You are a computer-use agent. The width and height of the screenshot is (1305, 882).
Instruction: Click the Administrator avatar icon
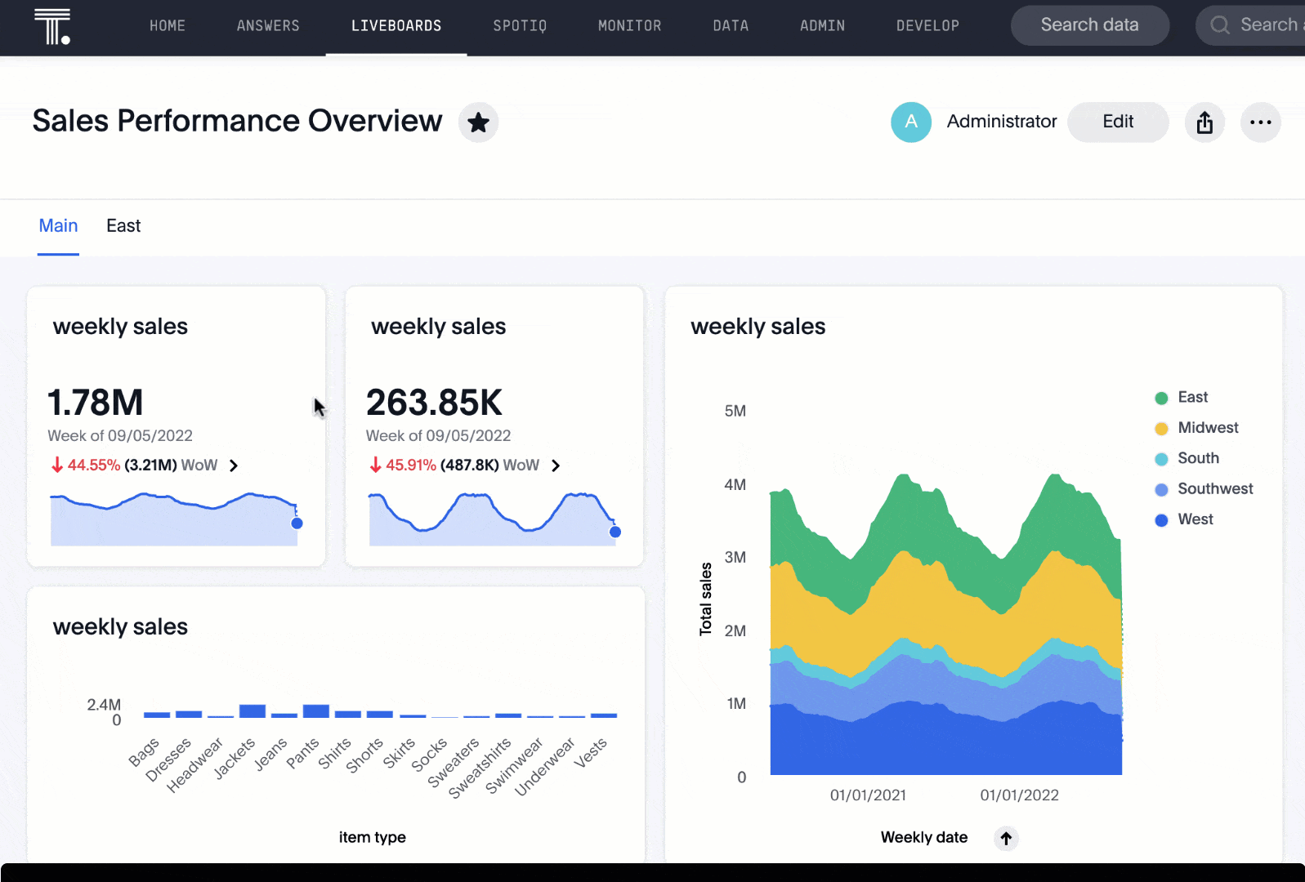pos(910,122)
